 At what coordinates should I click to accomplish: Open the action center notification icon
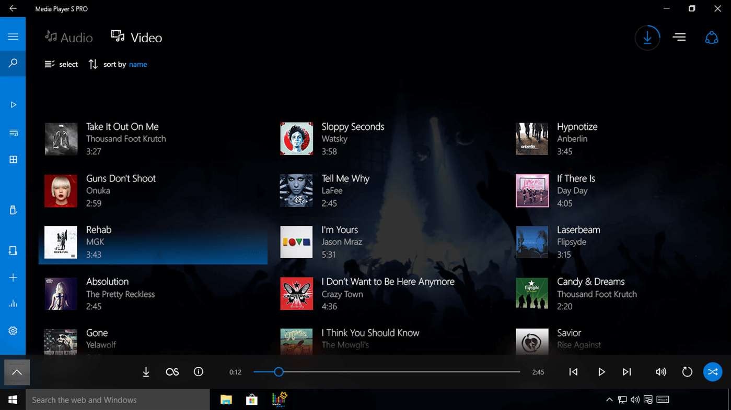pos(648,400)
